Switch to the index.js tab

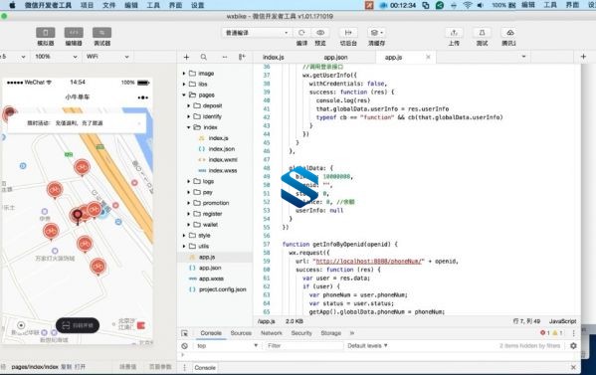274,58
